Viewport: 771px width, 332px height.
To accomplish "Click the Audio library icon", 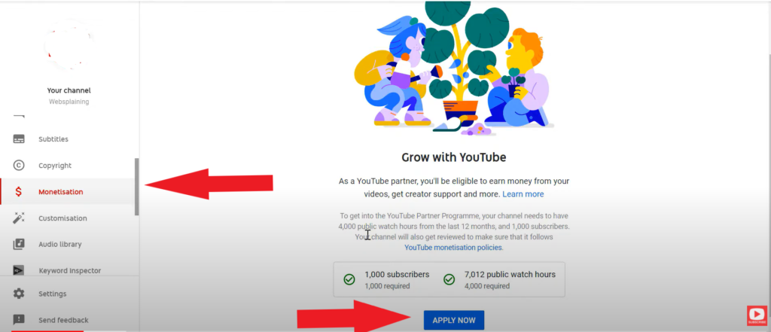I will click(x=19, y=245).
